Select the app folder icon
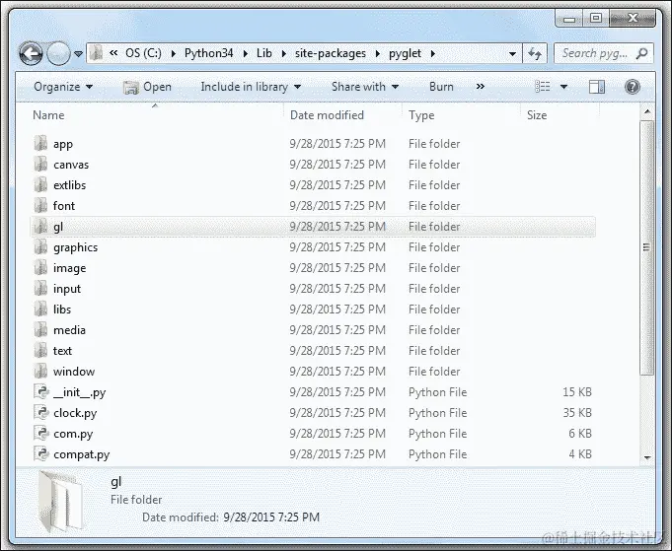The height and width of the screenshot is (551, 672). pos(40,143)
